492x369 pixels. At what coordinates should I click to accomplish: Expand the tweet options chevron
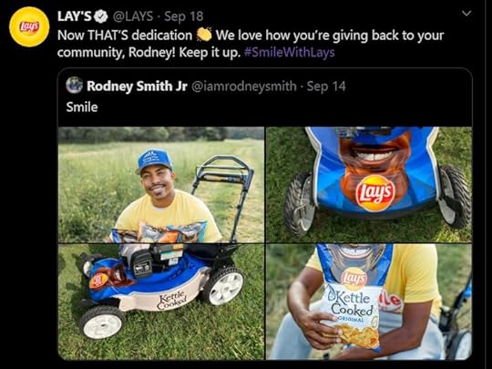(x=466, y=13)
